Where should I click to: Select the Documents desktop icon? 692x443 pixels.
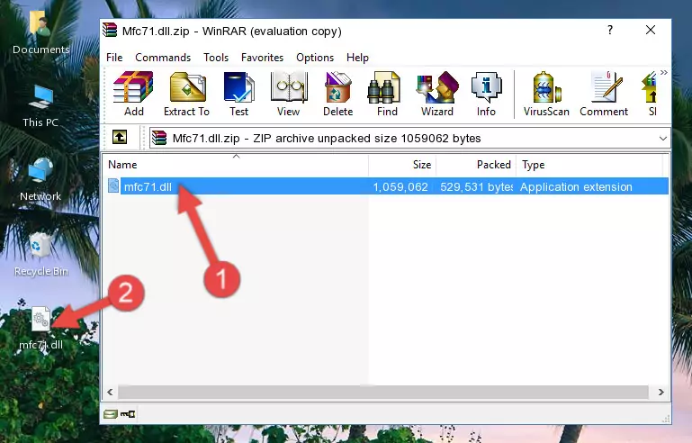pyautogui.click(x=40, y=33)
